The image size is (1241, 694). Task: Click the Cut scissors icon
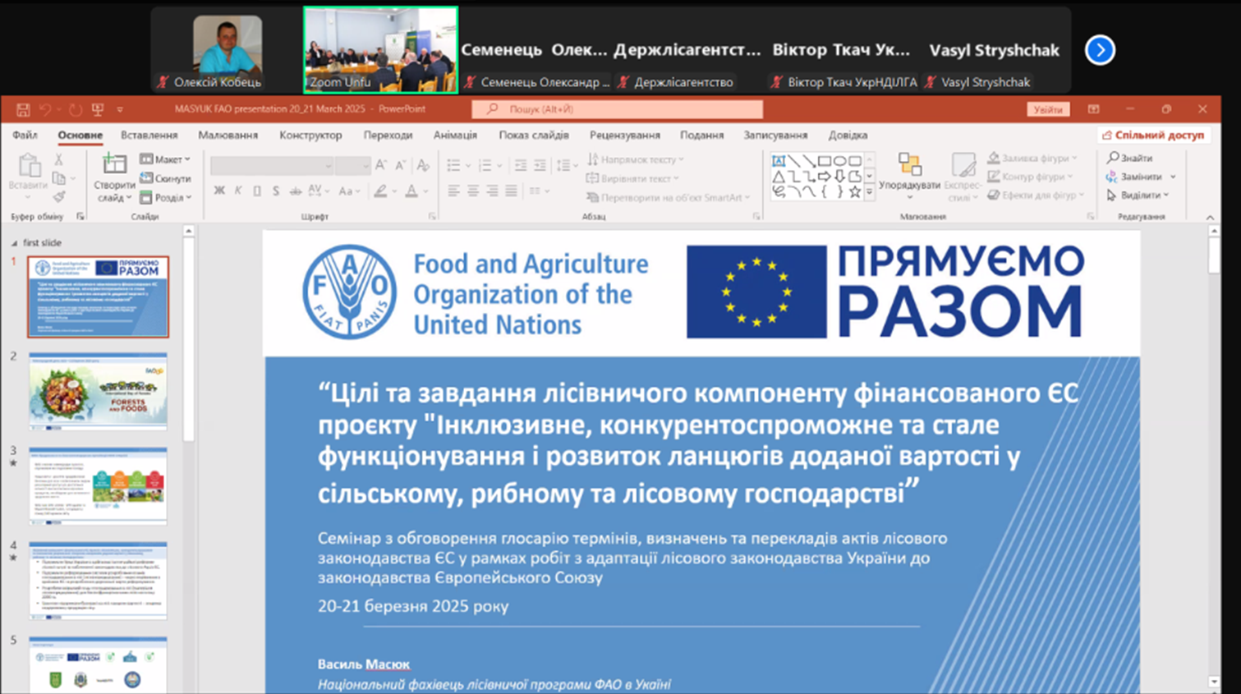click(x=59, y=159)
